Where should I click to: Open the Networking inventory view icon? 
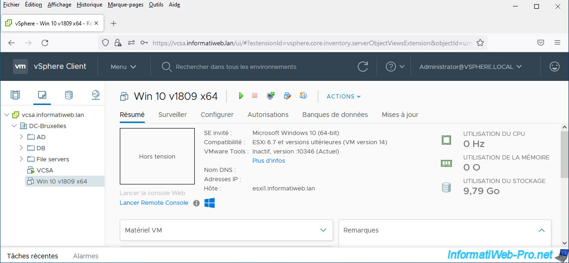[95, 95]
